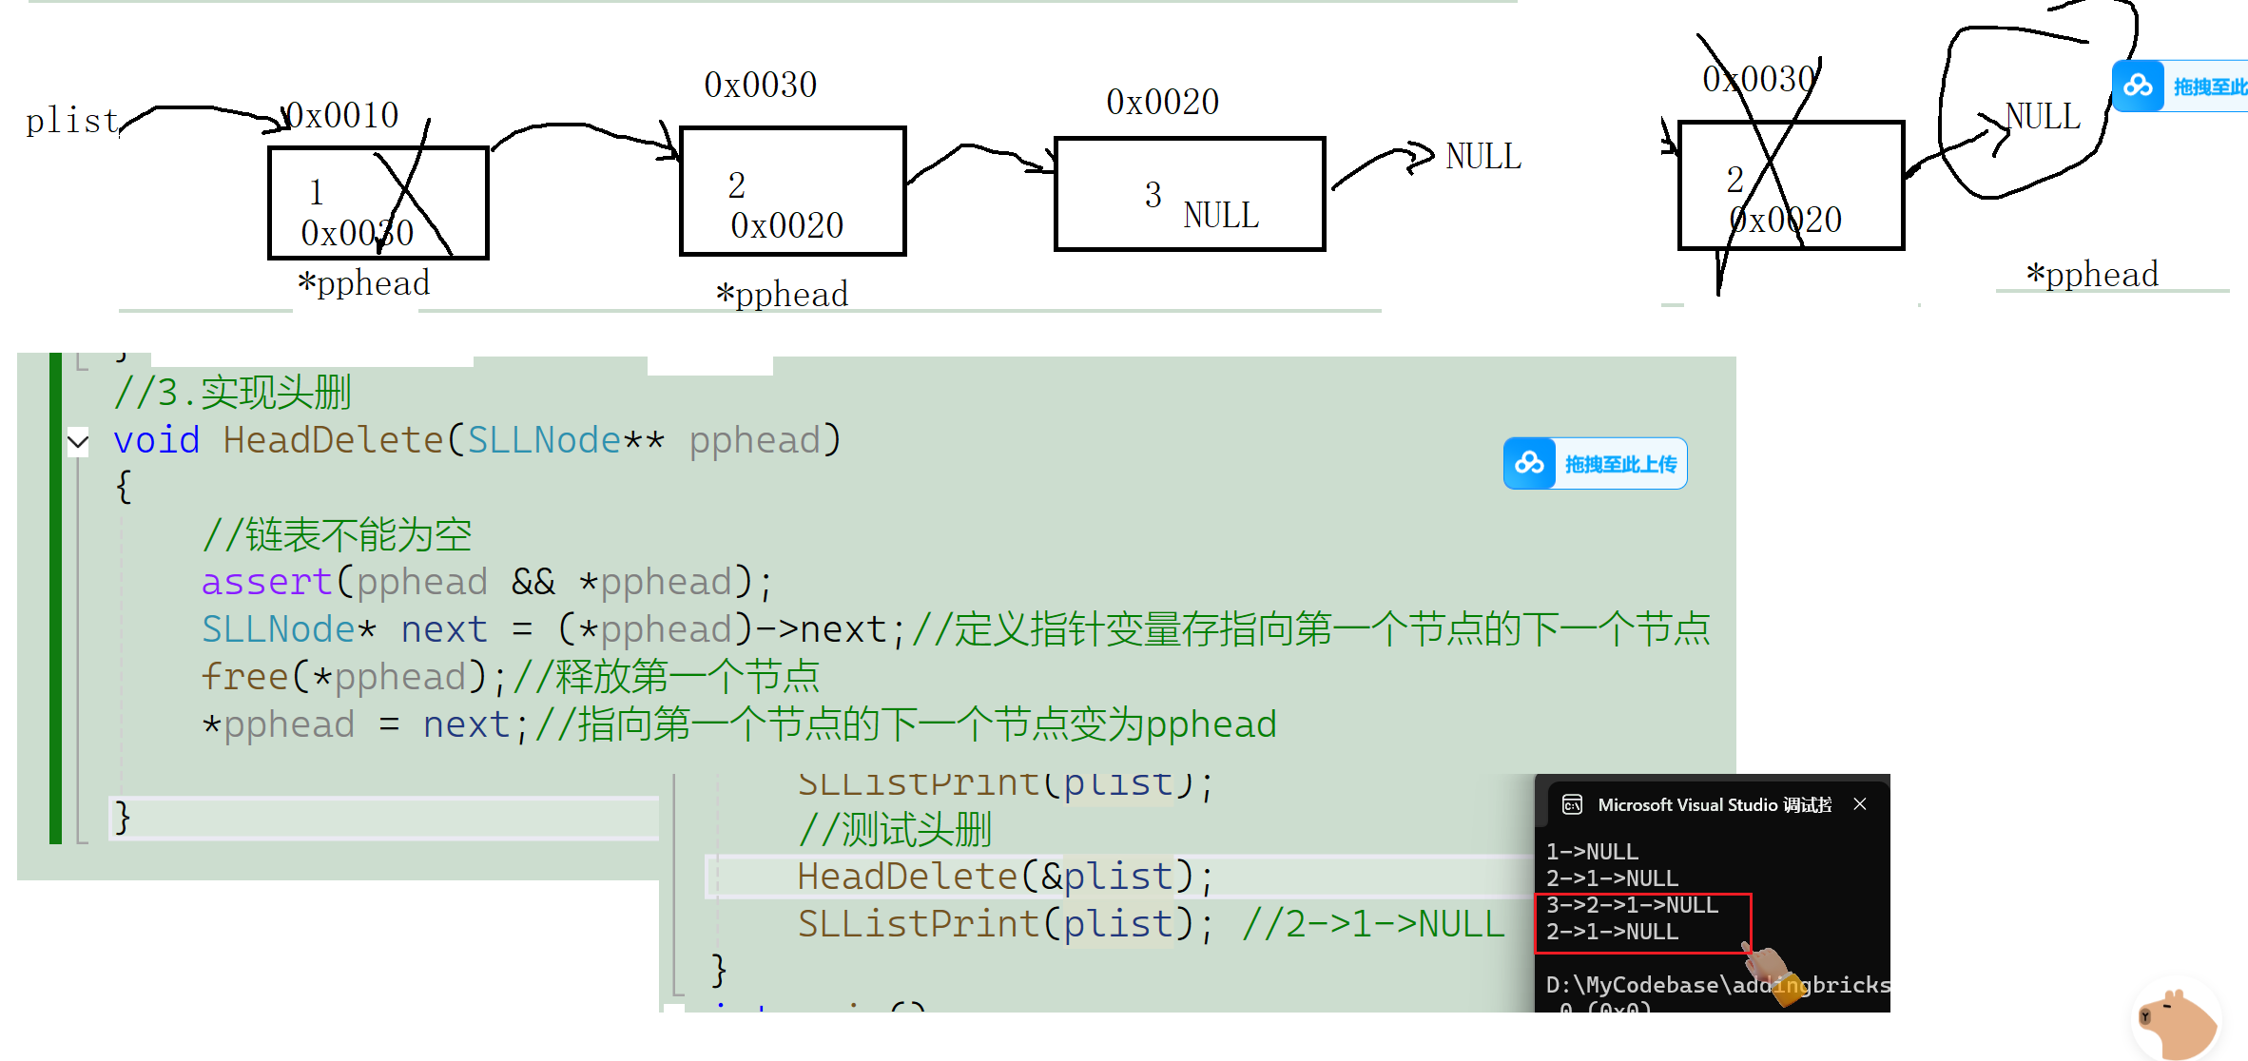The image size is (2248, 1061).
Task: Click top-right partially hidden cloud upload icon
Action: [2138, 87]
